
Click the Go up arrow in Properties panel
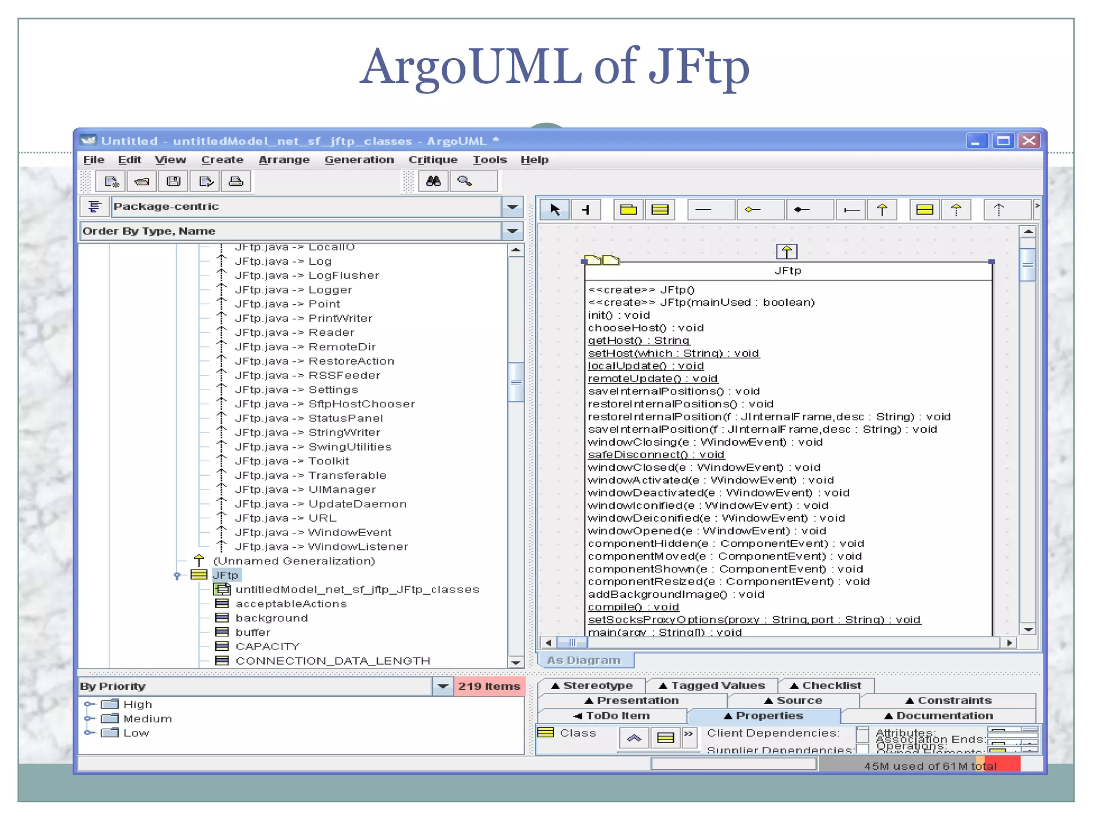coord(634,738)
